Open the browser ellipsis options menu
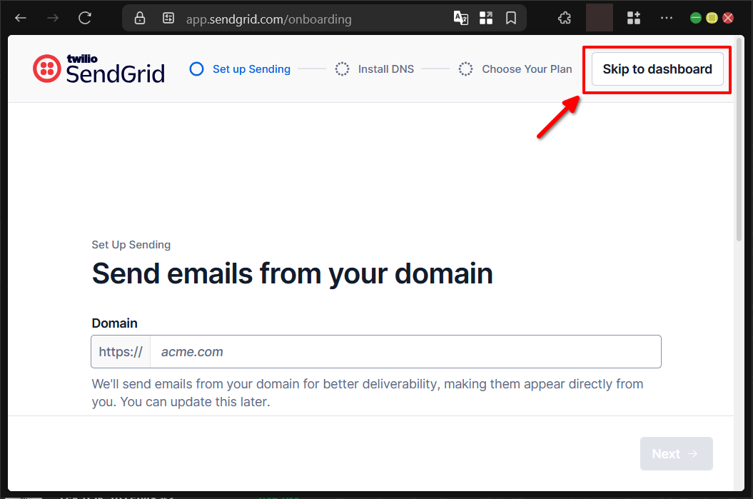The width and height of the screenshot is (753, 499). [667, 17]
